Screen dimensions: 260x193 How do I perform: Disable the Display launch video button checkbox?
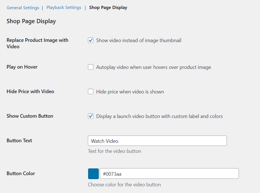coord(91,116)
